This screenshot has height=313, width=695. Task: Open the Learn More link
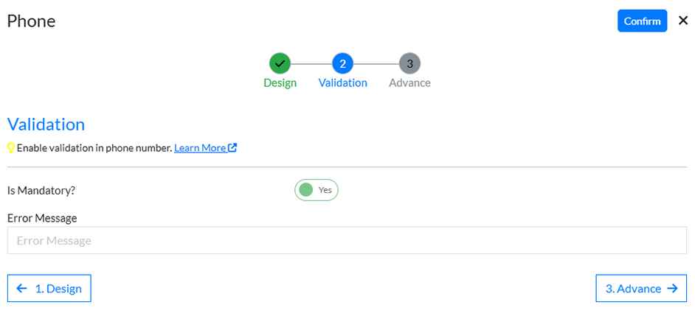point(200,148)
